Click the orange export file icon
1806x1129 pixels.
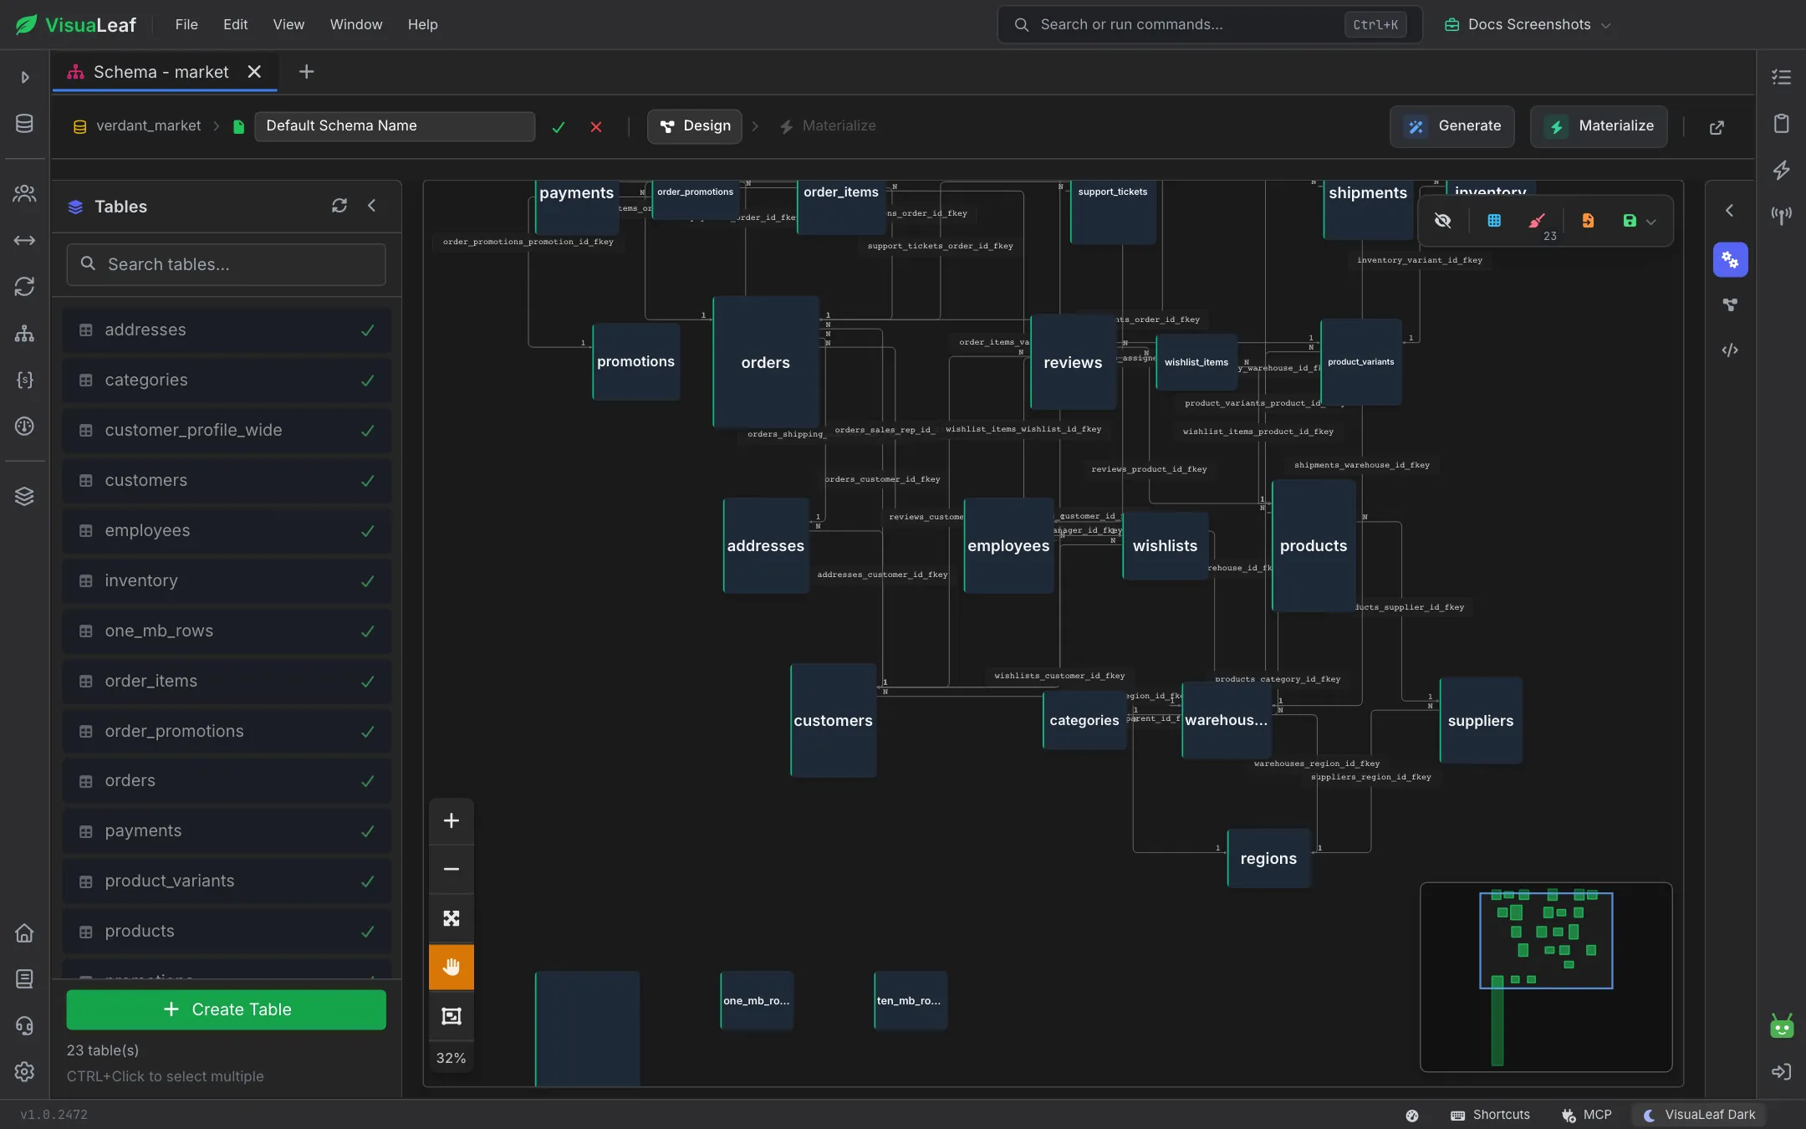coord(1588,221)
